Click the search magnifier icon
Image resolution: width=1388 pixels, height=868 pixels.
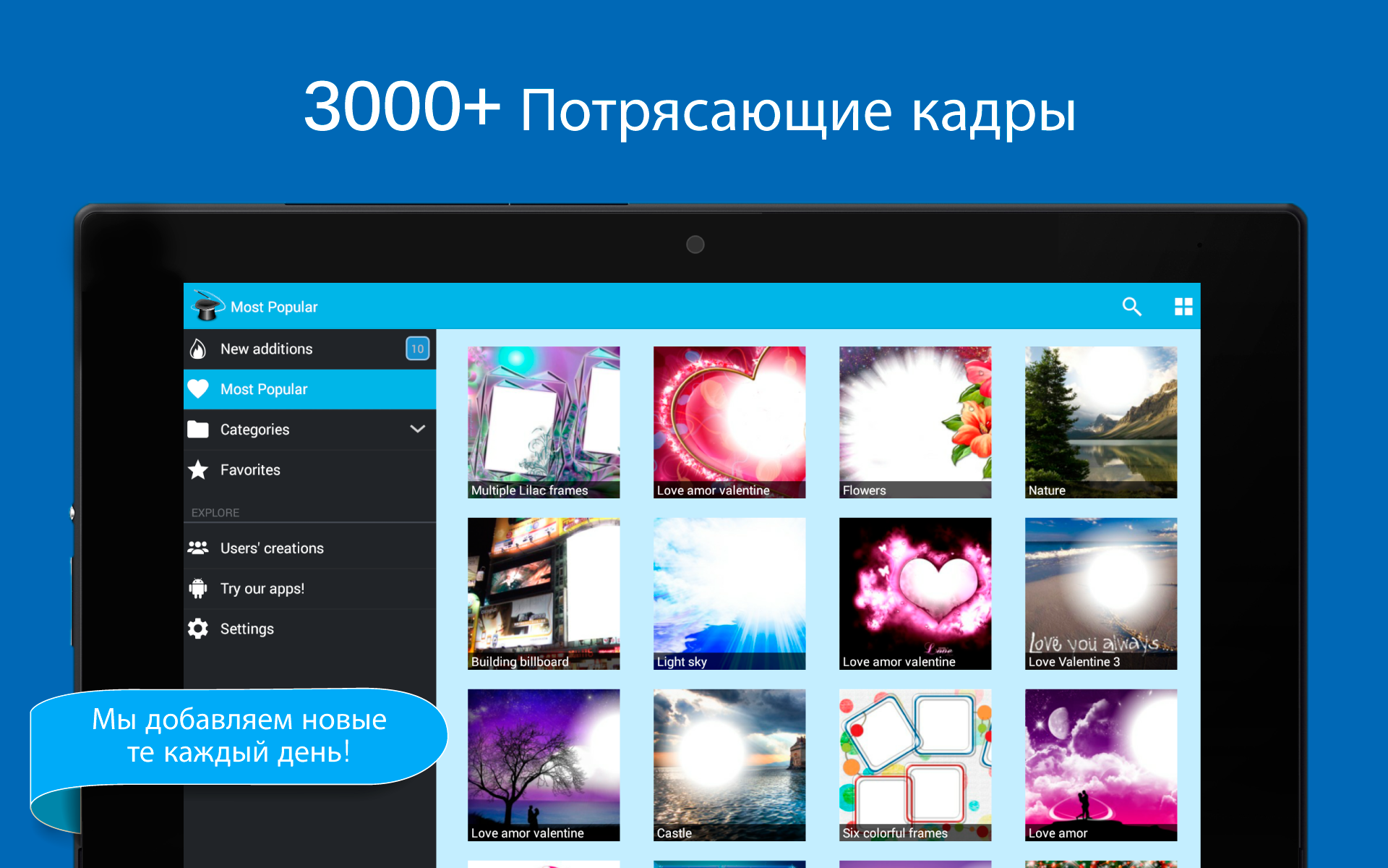[x=1131, y=307]
